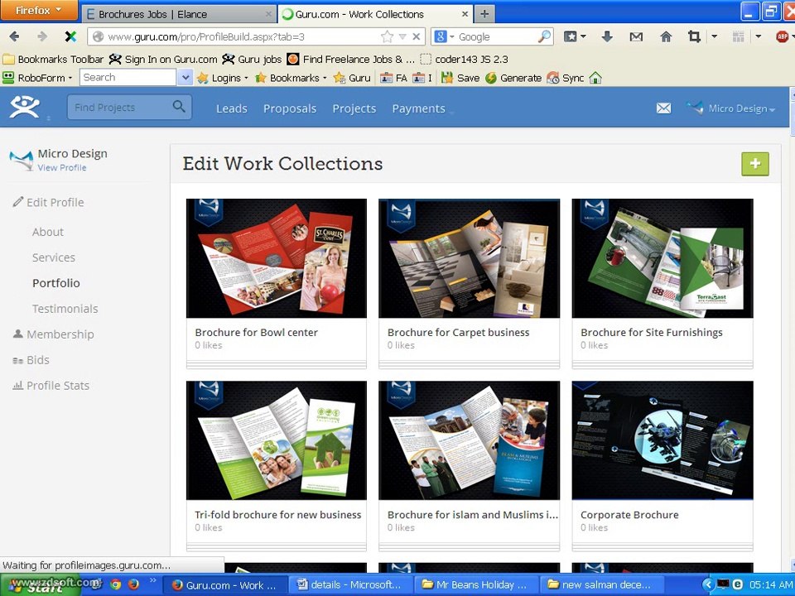This screenshot has height=596, width=795.
Task: Click the mail envelope toolbar icon
Action: click(636, 36)
